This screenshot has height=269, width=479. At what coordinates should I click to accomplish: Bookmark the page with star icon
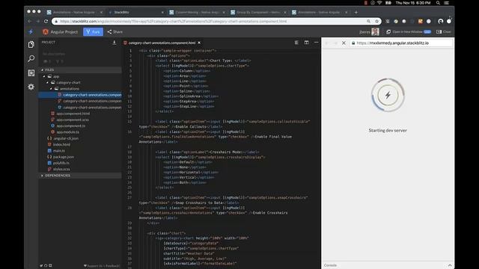[x=377, y=22]
